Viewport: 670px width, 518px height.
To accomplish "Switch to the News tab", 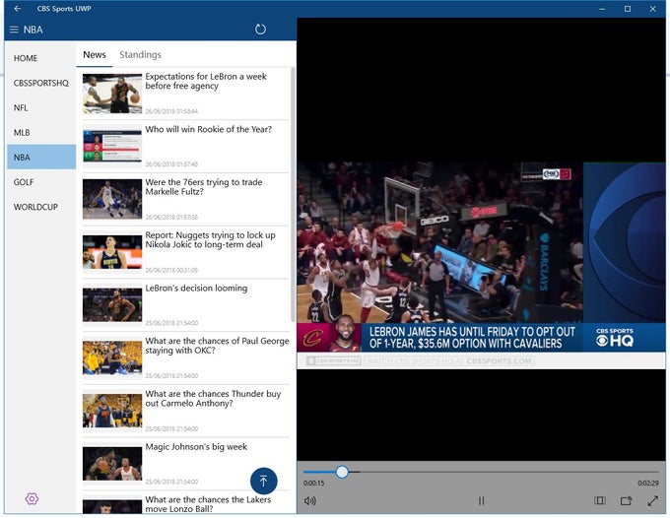I will (x=95, y=55).
